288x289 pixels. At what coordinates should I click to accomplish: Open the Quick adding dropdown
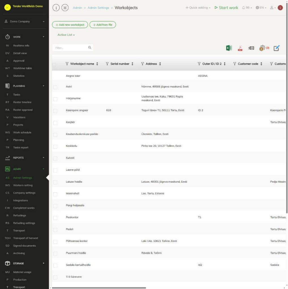(x=198, y=8)
